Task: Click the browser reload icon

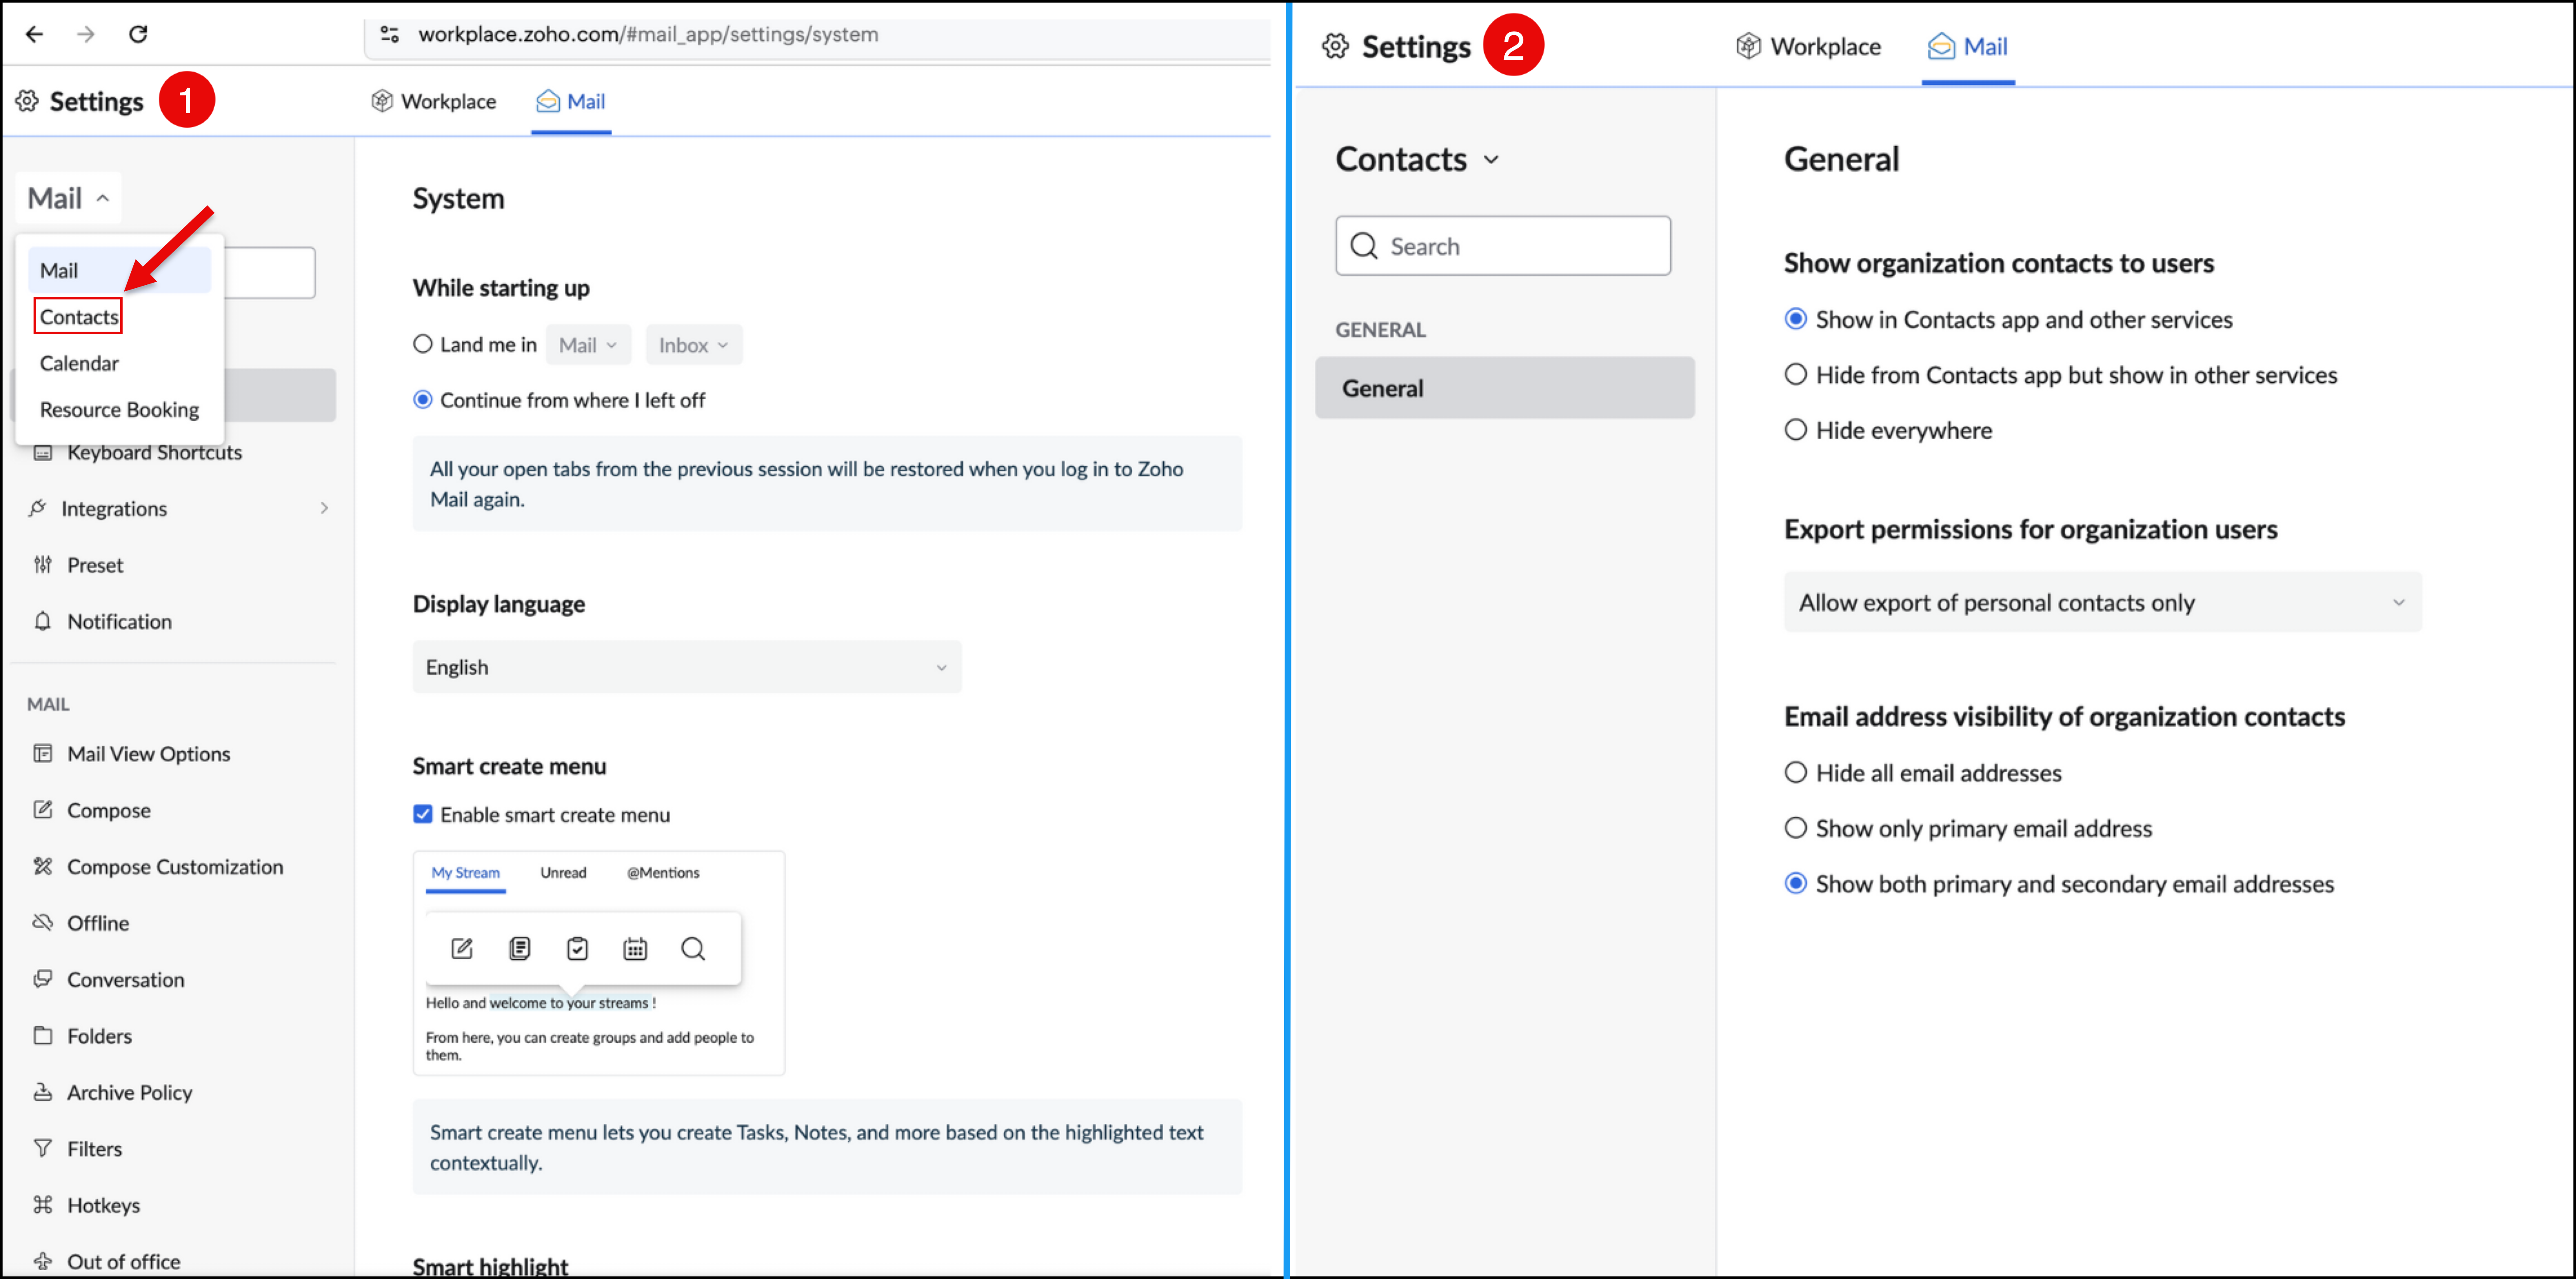Action: tap(138, 34)
